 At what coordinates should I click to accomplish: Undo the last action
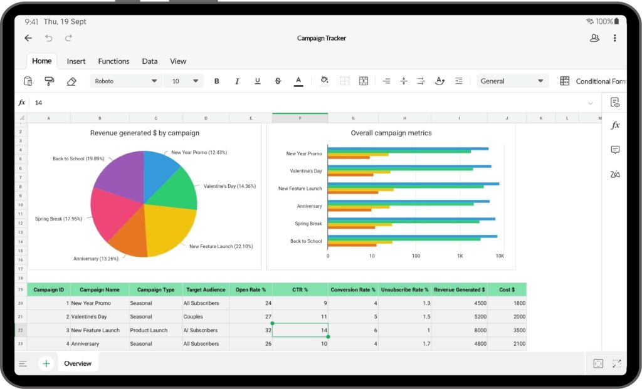(49, 38)
